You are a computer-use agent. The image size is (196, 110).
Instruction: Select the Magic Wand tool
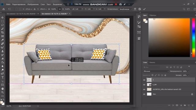[x=2, y=29]
